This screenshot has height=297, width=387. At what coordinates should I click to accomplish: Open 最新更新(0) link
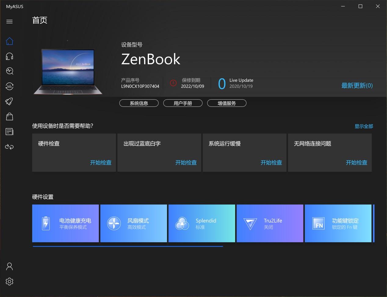pos(357,85)
